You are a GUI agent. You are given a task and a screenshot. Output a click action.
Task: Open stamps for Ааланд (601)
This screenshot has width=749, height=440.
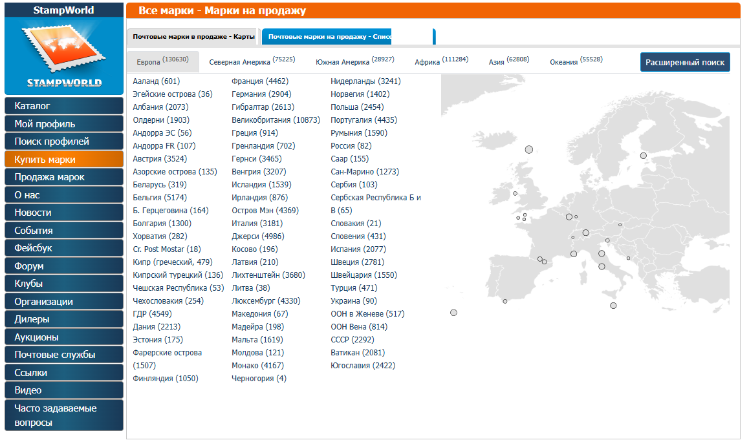click(x=156, y=81)
